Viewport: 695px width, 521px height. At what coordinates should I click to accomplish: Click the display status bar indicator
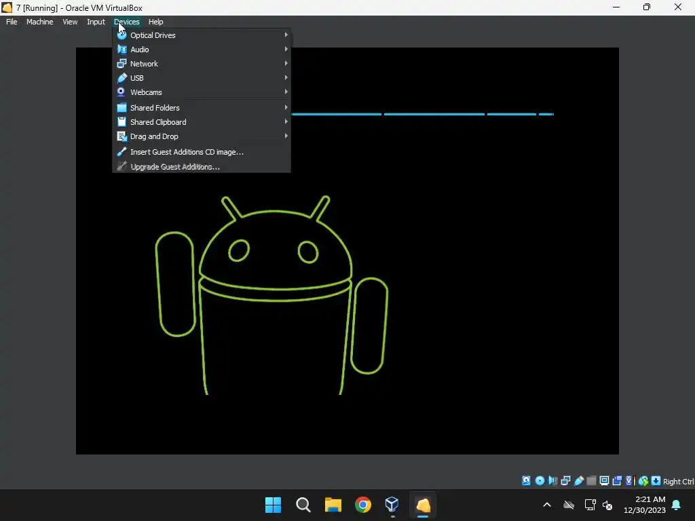pyautogui.click(x=604, y=481)
